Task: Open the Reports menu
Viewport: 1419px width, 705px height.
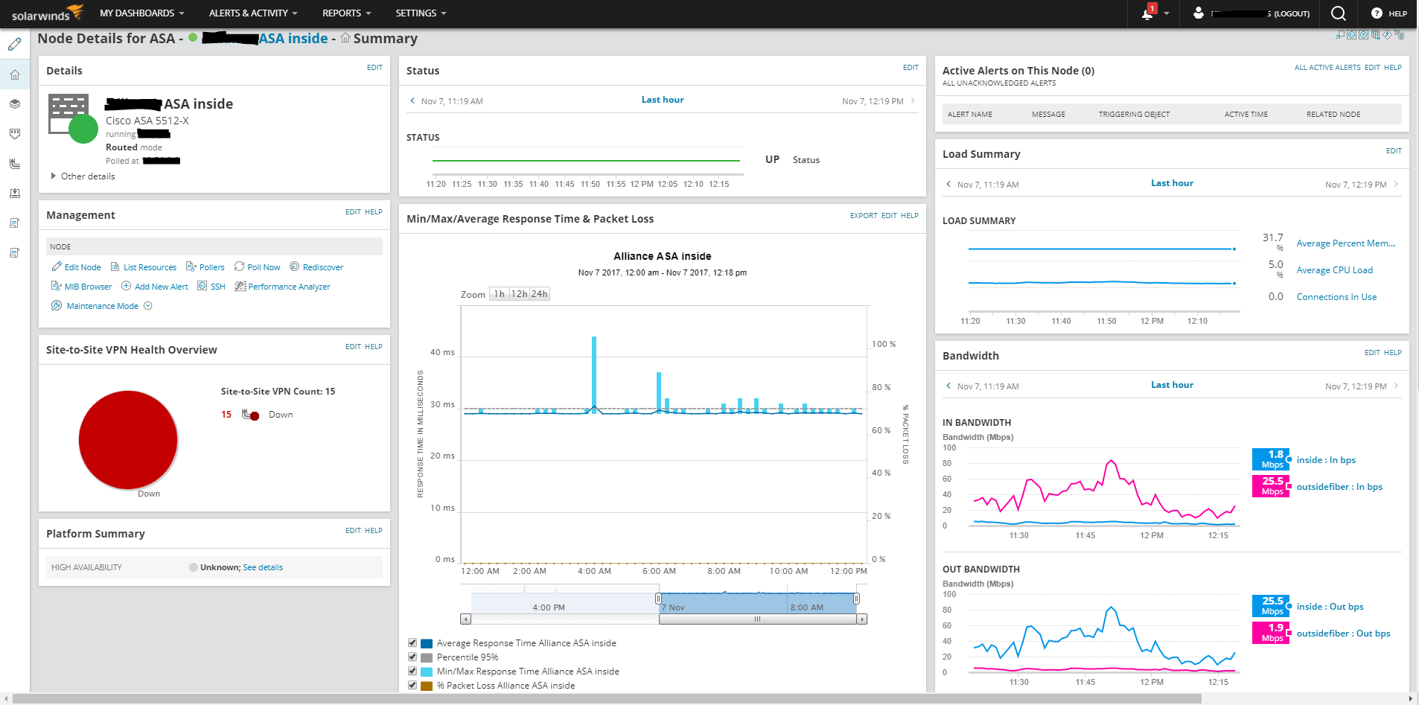Action: (347, 13)
